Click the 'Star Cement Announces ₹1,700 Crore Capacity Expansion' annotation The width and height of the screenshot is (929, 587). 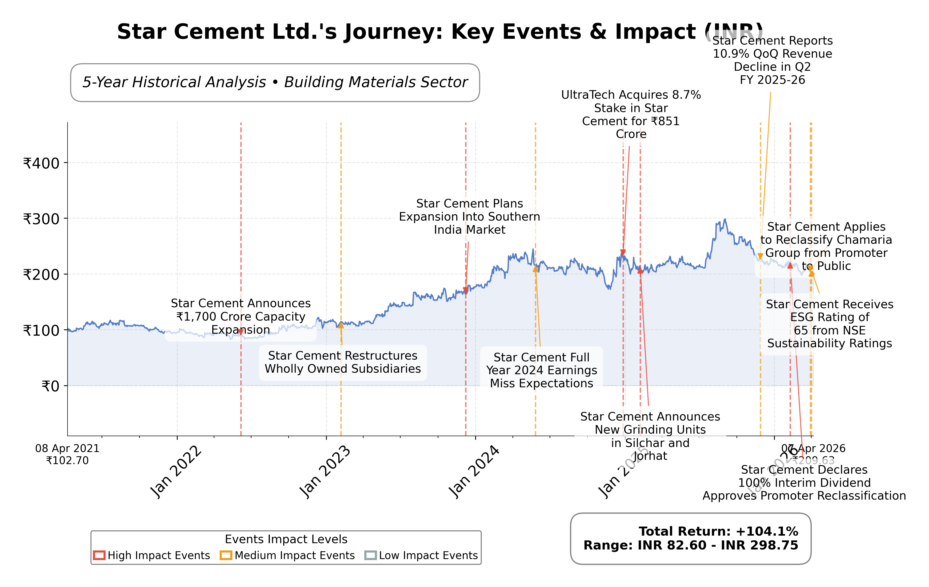(241, 317)
